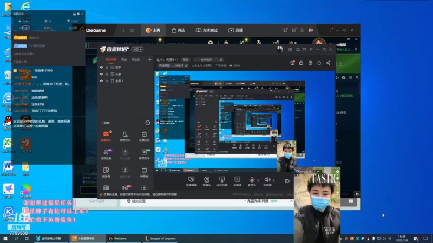
Task: Add a 摄像头 camera source
Action: click(x=207, y=181)
